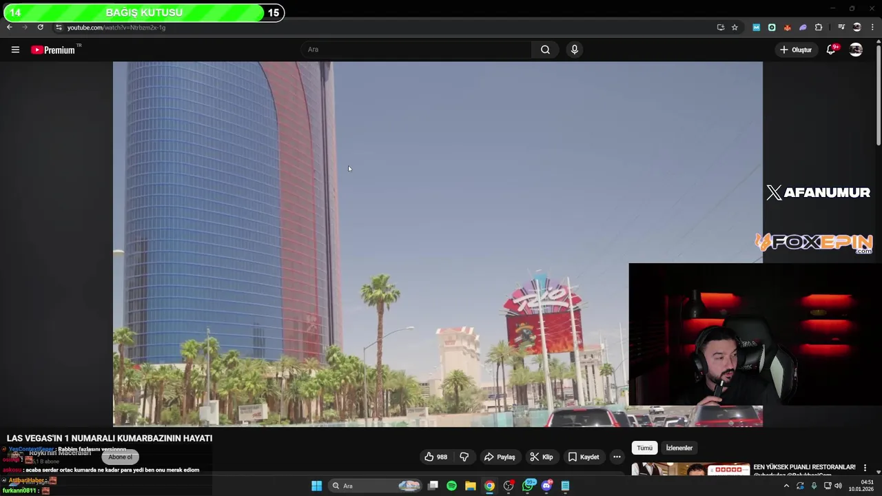The width and height of the screenshot is (882, 496).
Task: Open YouTube account avatar menu
Action: tap(856, 50)
